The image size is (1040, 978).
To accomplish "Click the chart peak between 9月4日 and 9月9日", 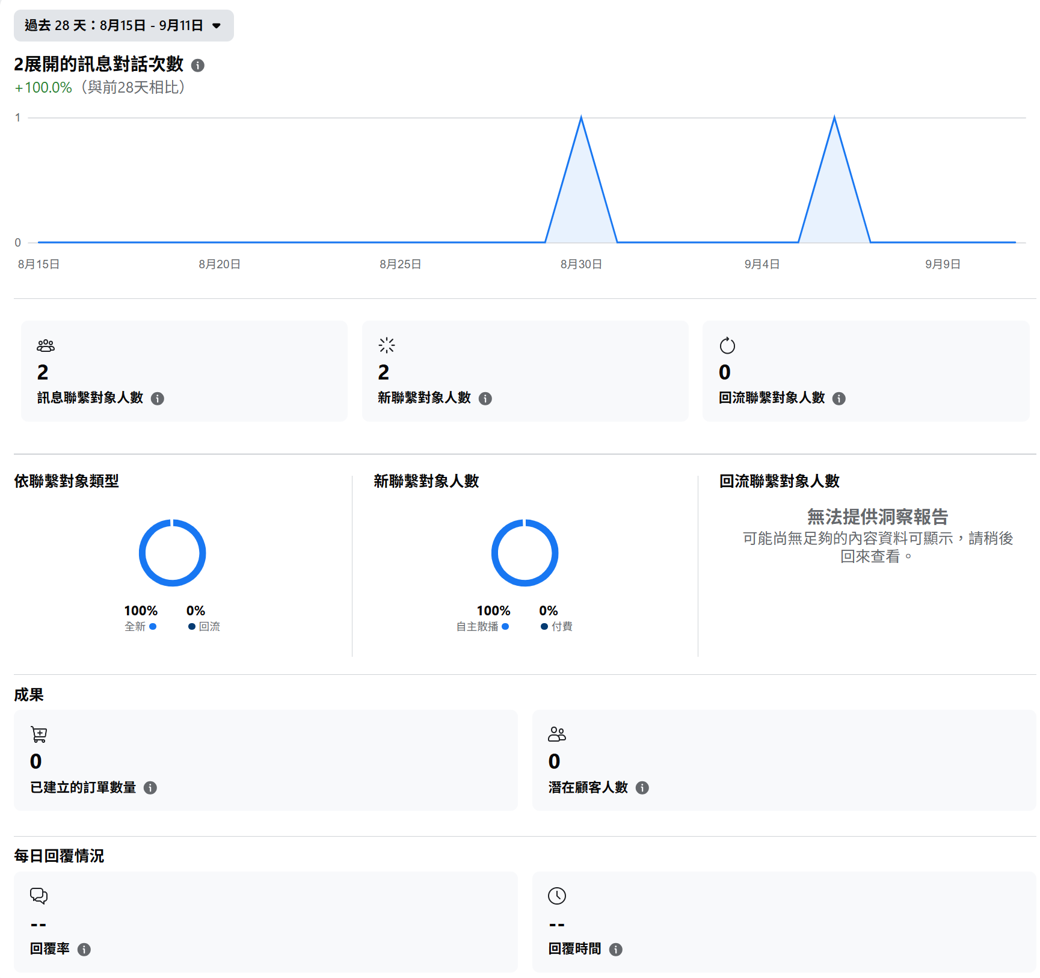I will (x=834, y=118).
